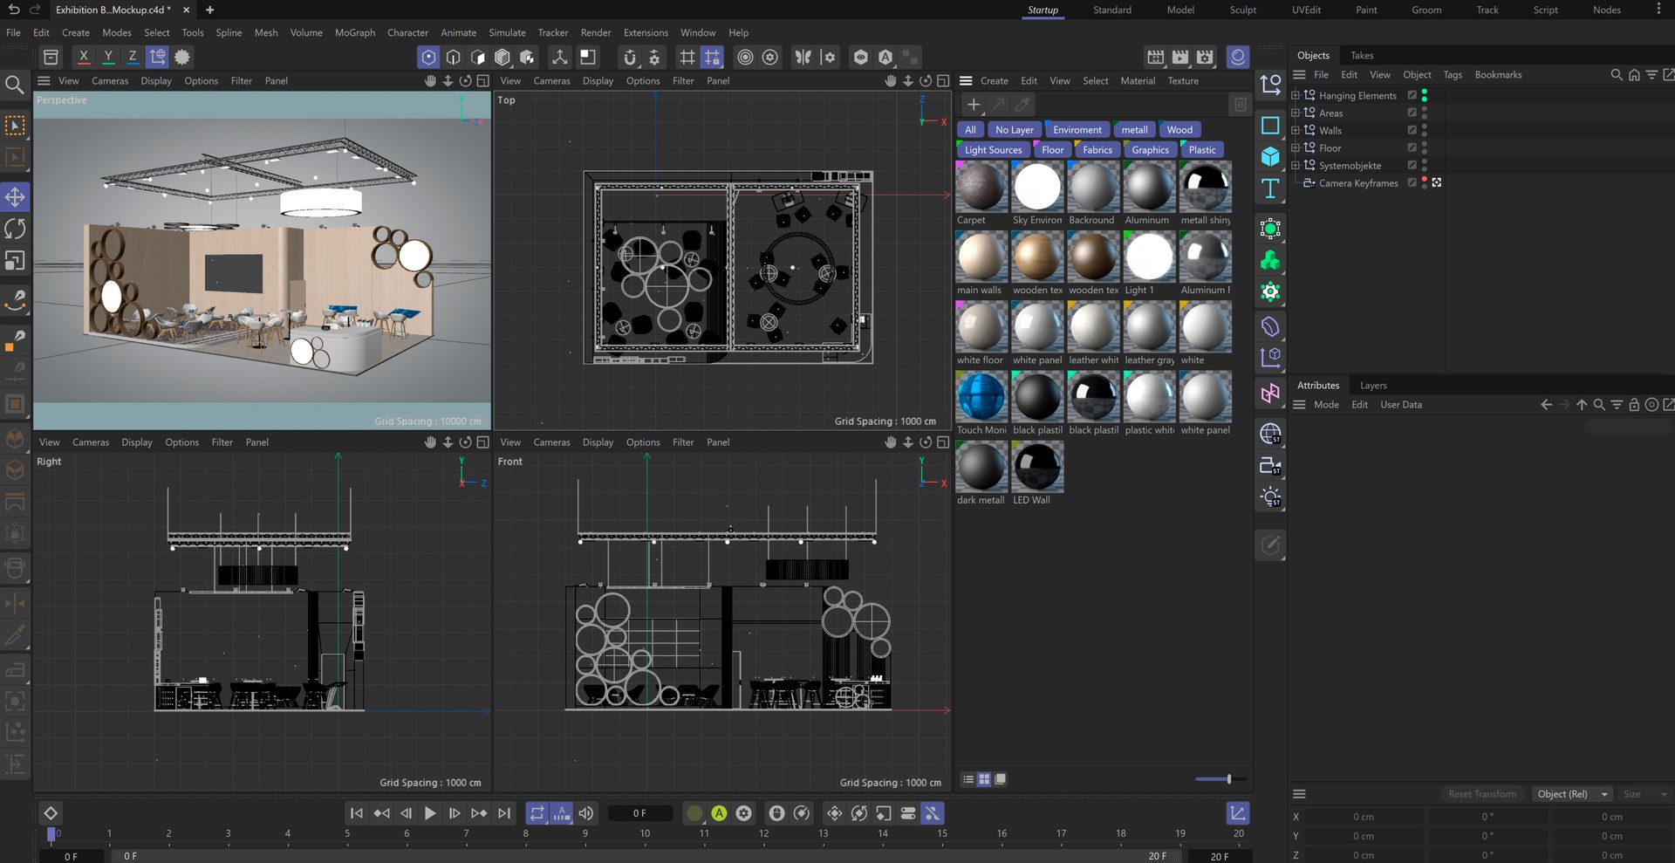
Task: Toggle Hanging Elements visibility dots
Action: point(1425,95)
